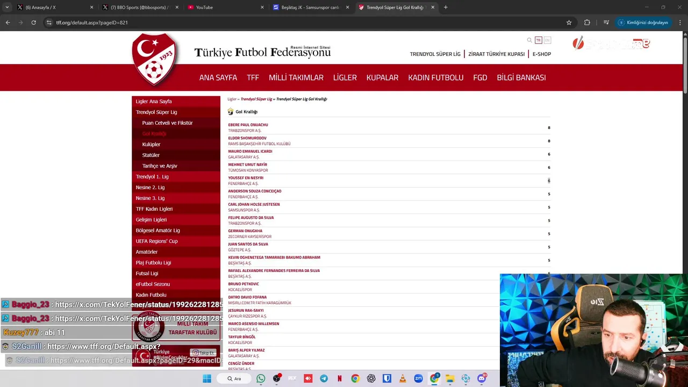Open player EBERE PAUL ONUACHU
688x387 pixels.
pyautogui.click(x=248, y=125)
